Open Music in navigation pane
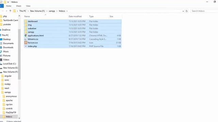 pos(6,52)
